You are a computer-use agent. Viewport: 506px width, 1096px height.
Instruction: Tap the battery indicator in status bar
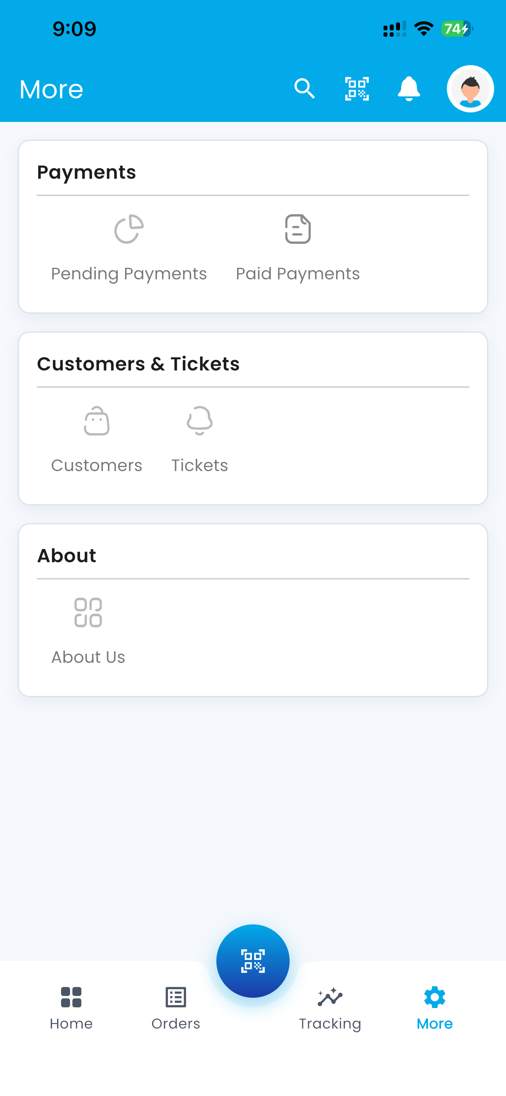[457, 29]
